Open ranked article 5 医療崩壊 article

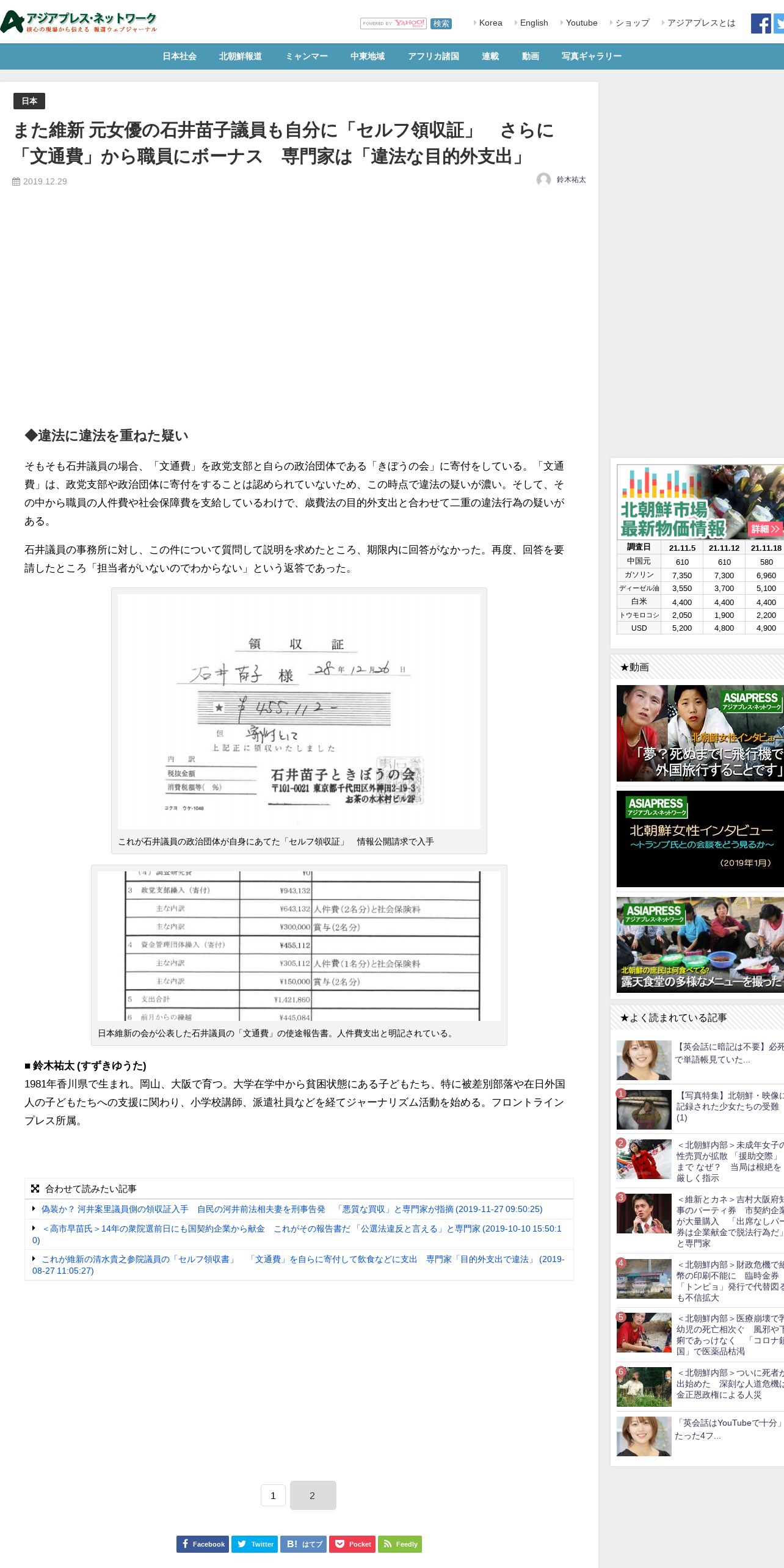[730, 1335]
